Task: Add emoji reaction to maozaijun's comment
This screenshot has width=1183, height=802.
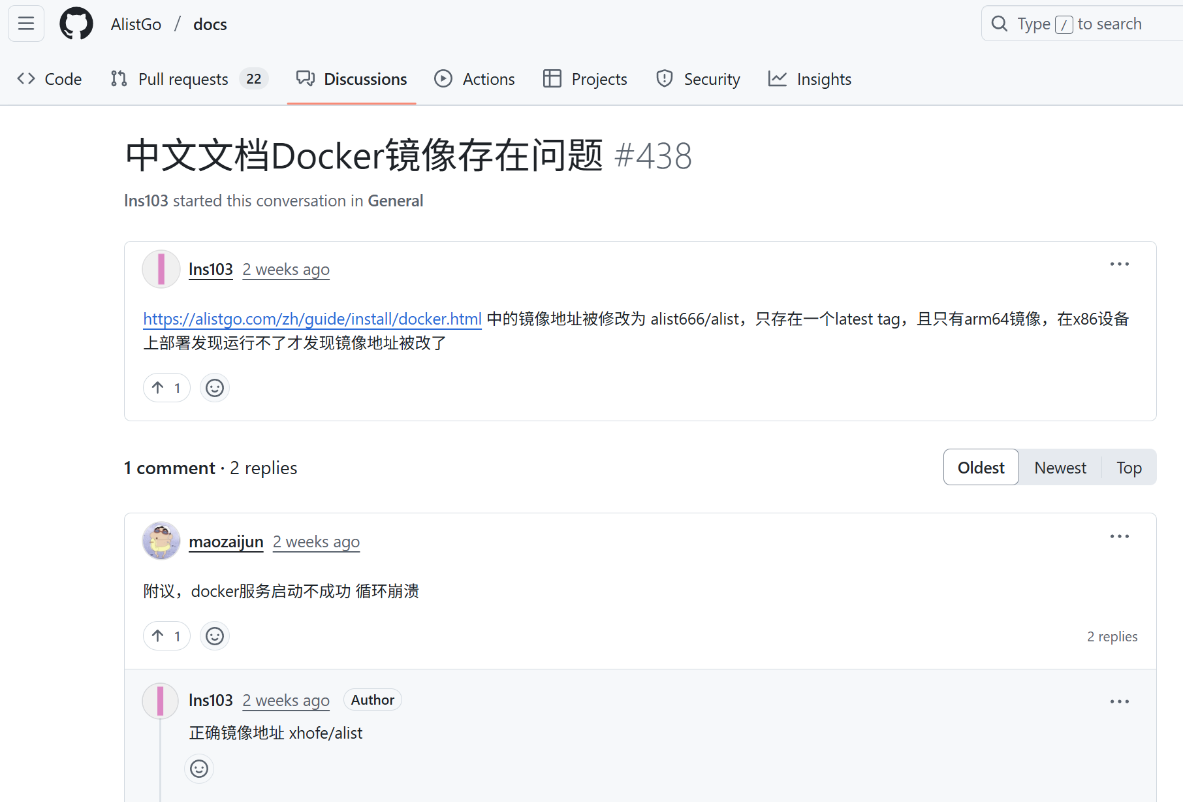Action: [x=215, y=636]
